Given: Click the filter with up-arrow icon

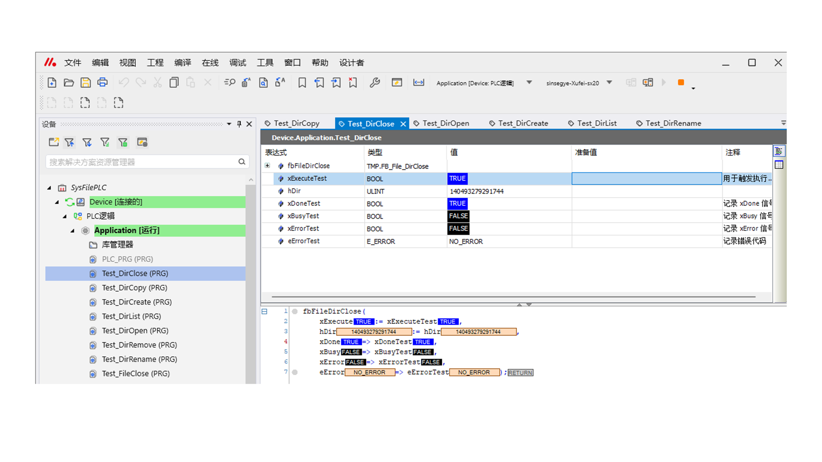Looking at the screenshot, I should (69, 142).
